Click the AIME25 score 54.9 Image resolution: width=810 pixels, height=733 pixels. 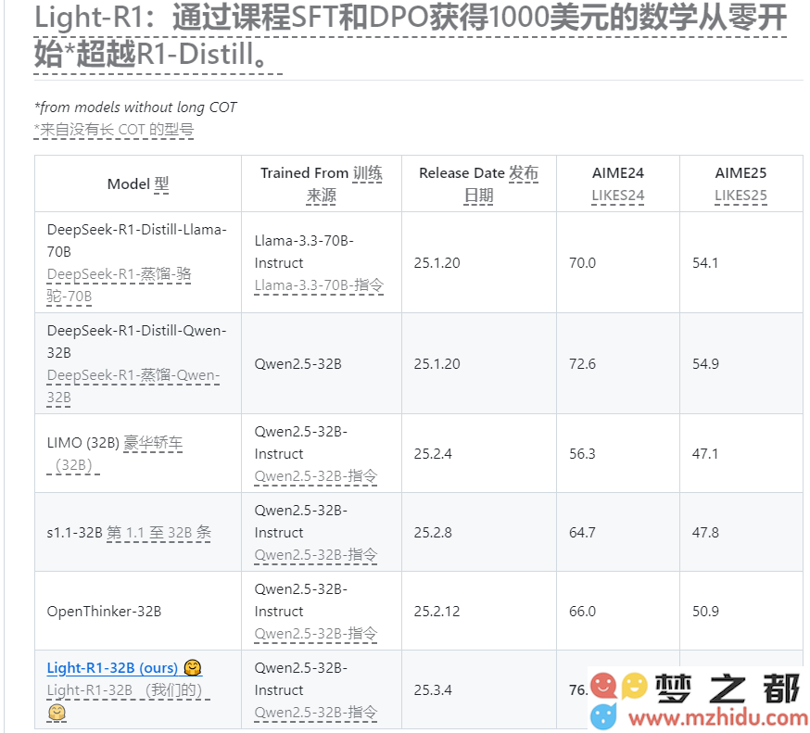pyautogui.click(x=705, y=363)
